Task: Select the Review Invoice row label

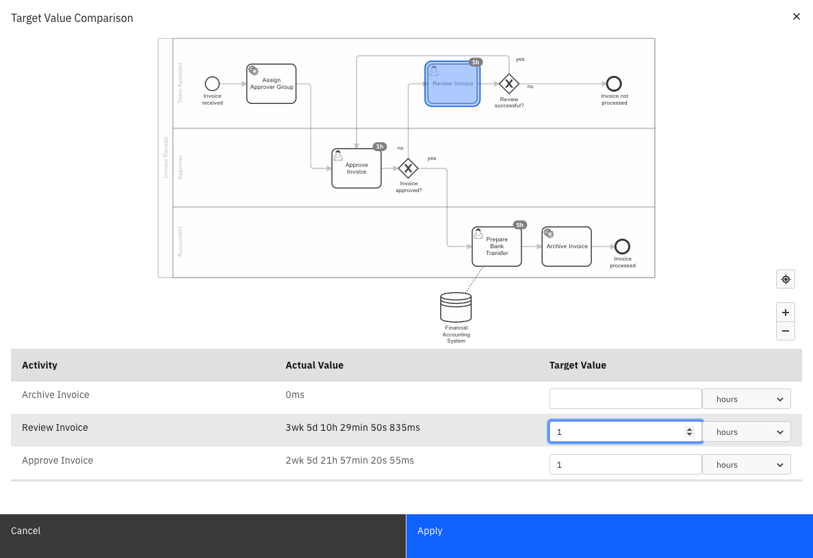Action: [x=55, y=427]
